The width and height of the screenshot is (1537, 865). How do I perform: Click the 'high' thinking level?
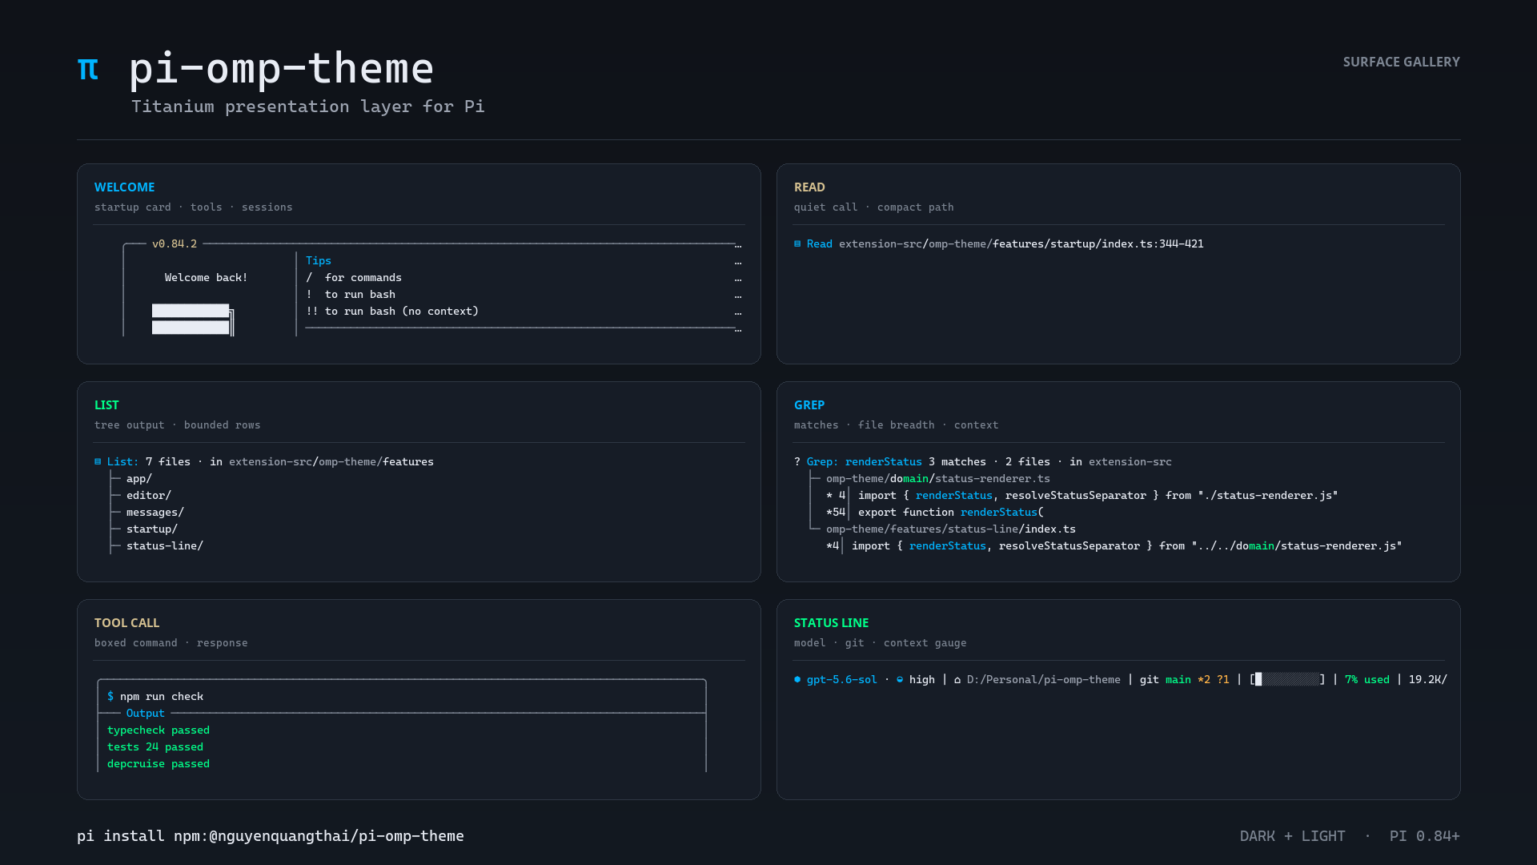922,679
